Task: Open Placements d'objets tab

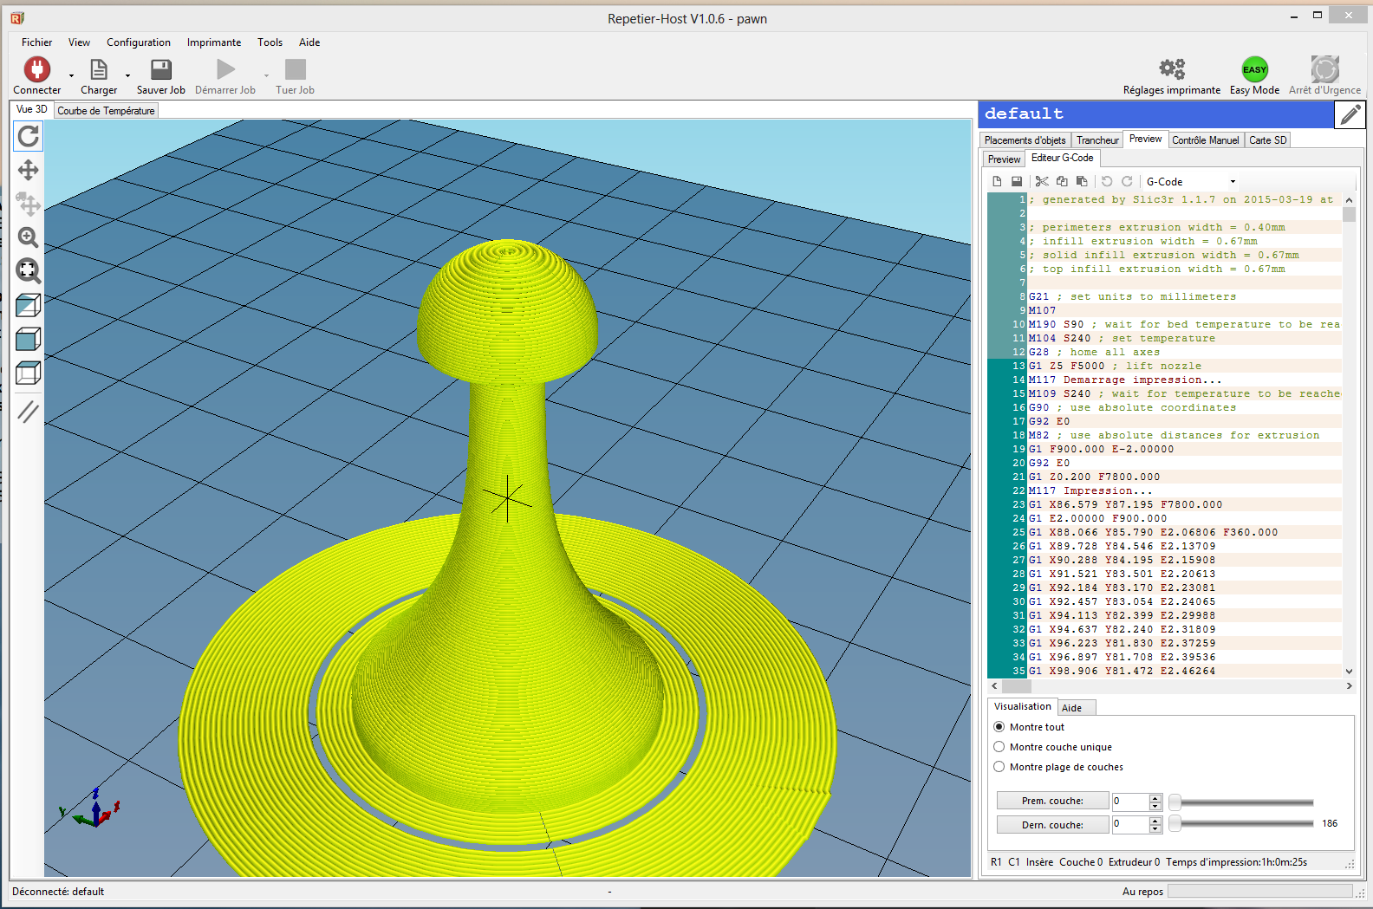Action: click(x=1025, y=140)
